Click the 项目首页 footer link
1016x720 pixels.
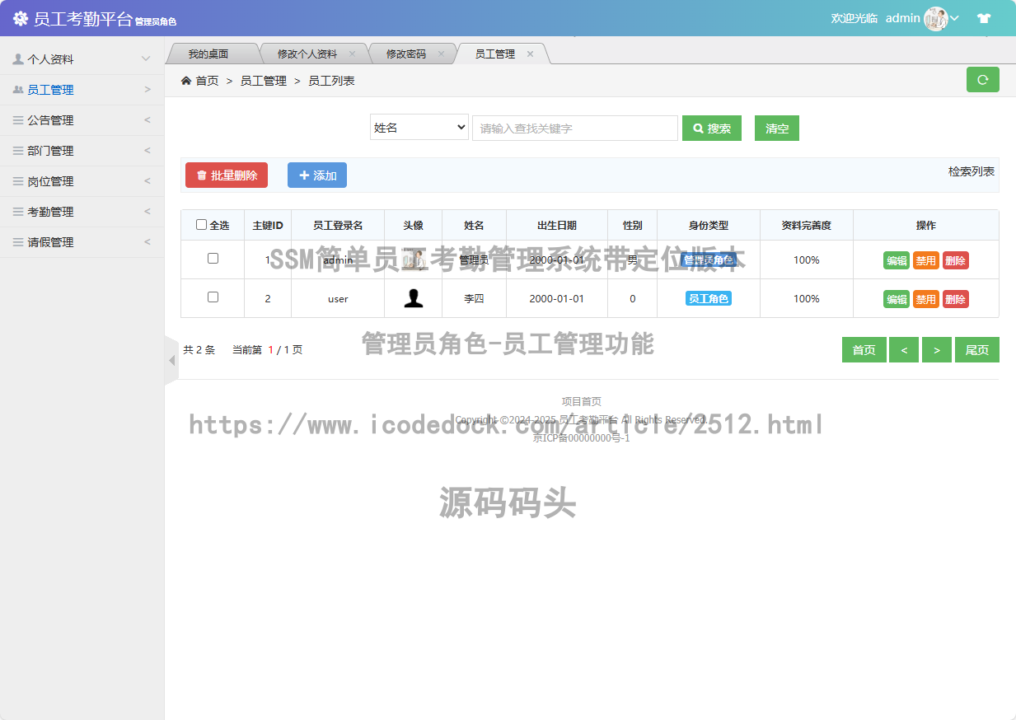(582, 401)
